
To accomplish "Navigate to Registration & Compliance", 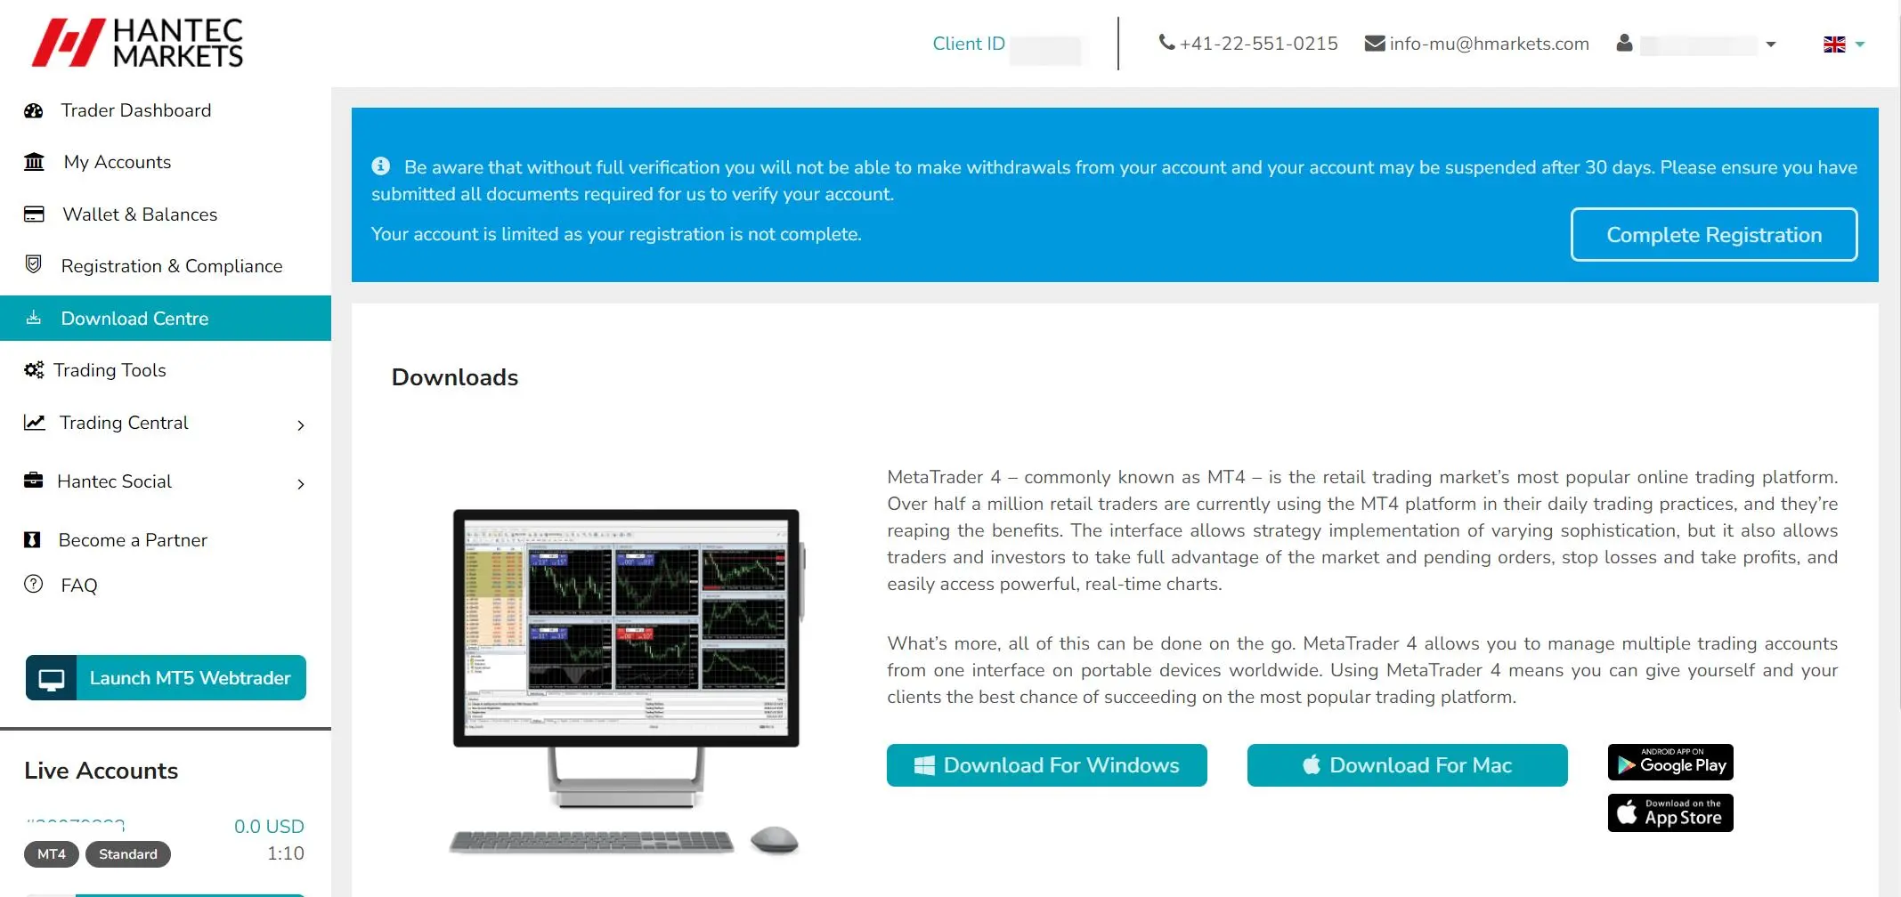I will (166, 266).
